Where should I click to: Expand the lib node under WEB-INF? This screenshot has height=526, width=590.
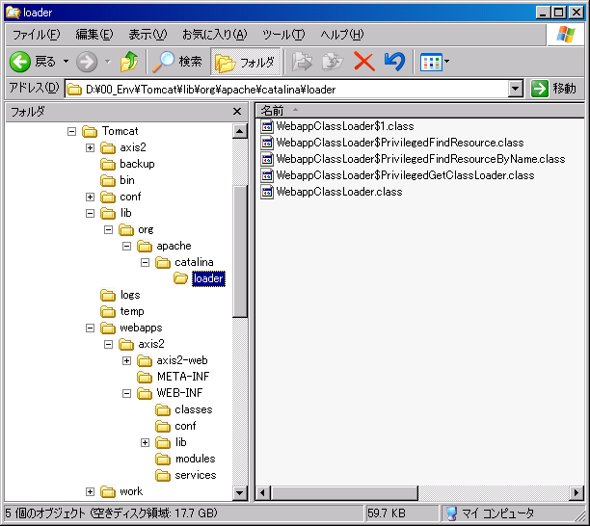[x=145, y=443]
